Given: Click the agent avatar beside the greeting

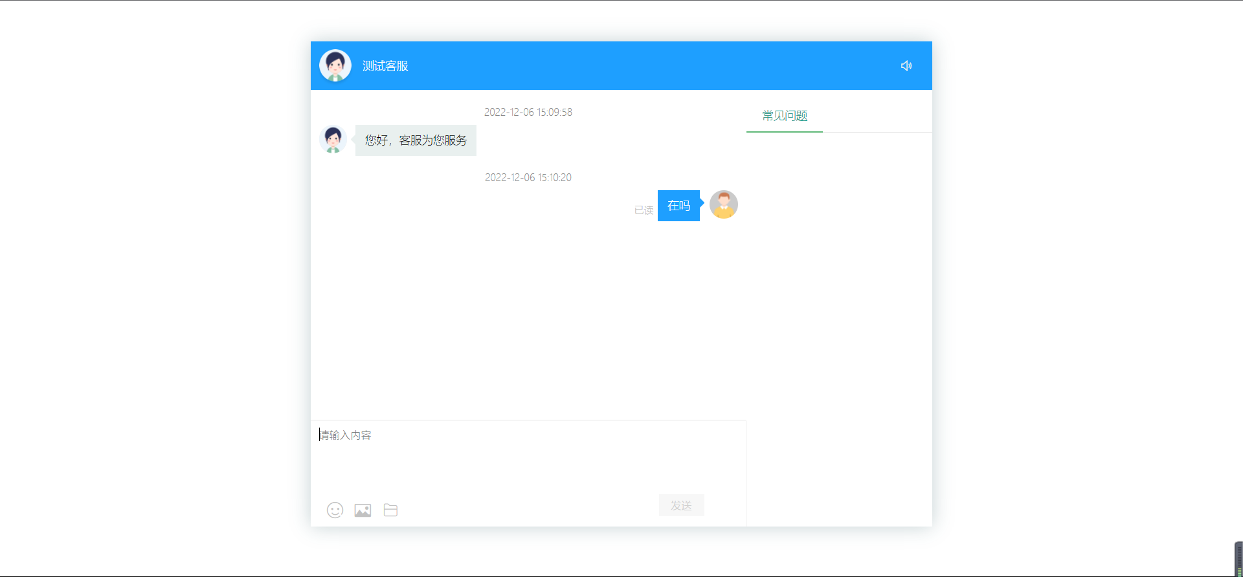Looking at the screenshot, I should click(333, 140).
